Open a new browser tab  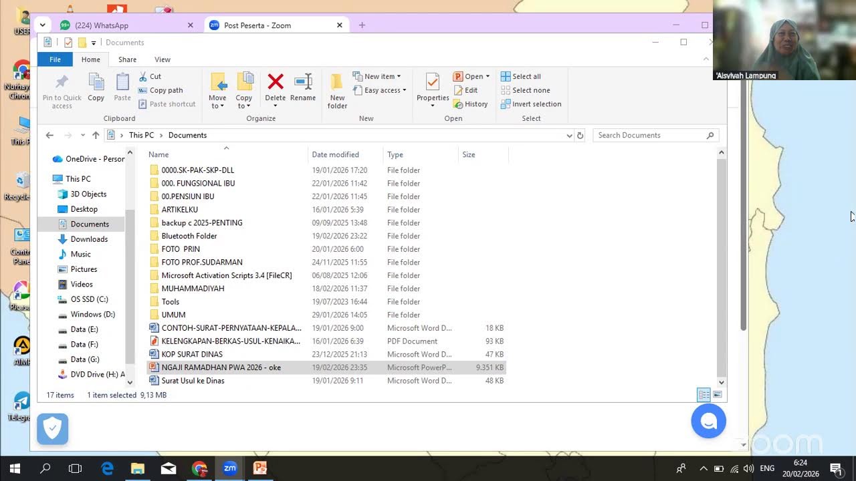tap(362, 25)
